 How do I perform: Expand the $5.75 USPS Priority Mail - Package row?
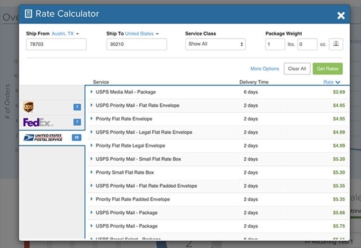91,225
